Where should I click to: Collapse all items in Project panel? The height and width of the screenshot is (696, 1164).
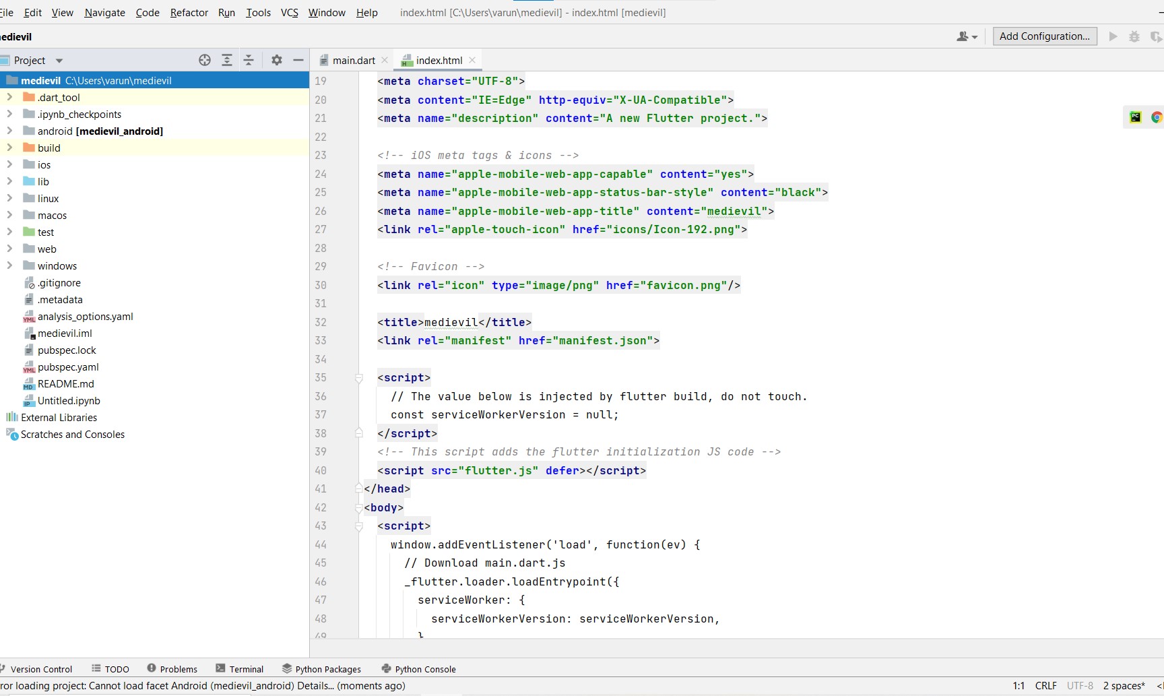[x=249, y=60]
